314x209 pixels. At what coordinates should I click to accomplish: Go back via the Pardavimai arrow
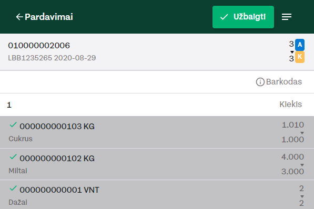(19, 17)
